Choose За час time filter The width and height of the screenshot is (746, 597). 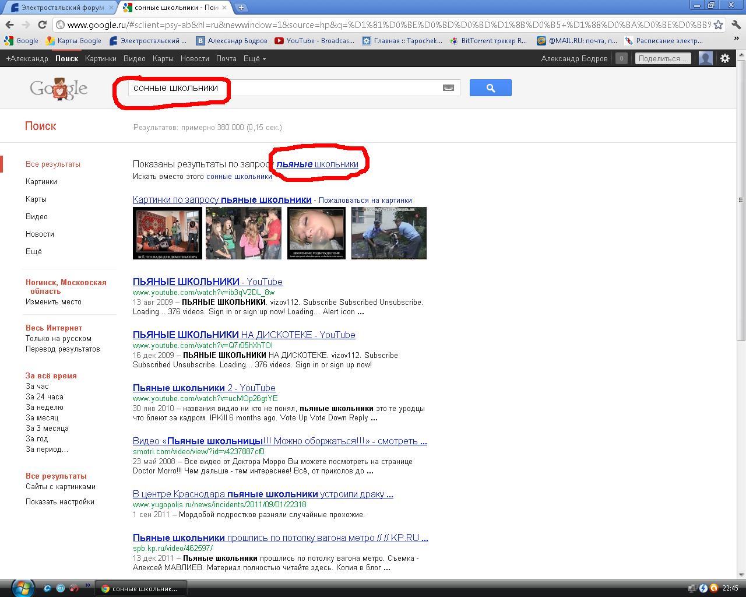(37, 386)
